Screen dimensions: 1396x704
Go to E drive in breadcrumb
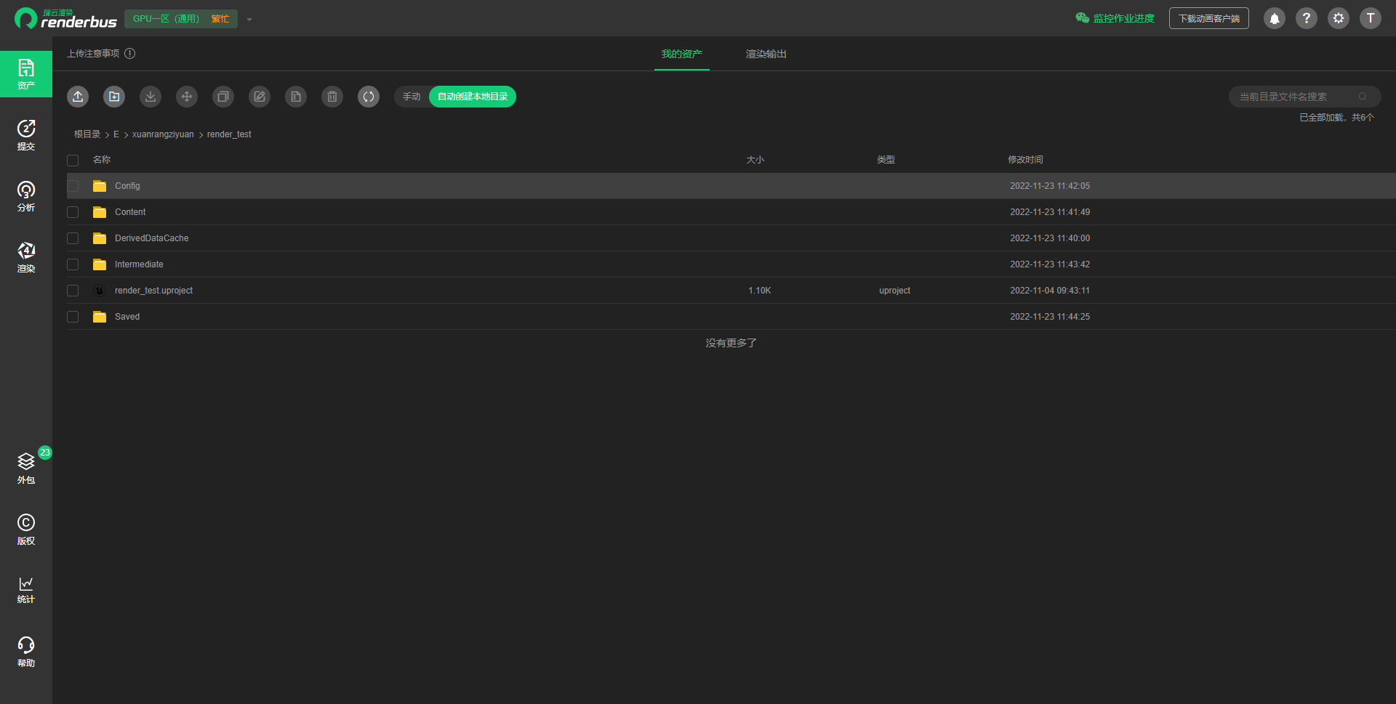pyautogui.click(x=116, y=134)
